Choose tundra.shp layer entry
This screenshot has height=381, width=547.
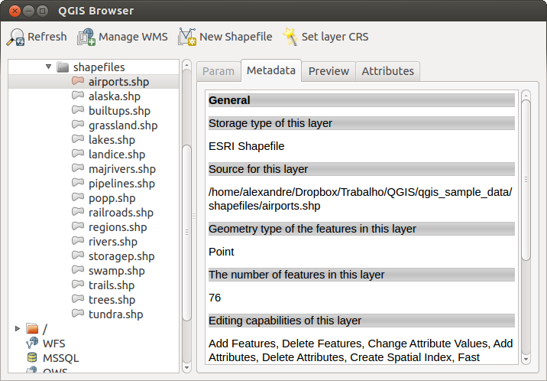[x=115, y=314]
